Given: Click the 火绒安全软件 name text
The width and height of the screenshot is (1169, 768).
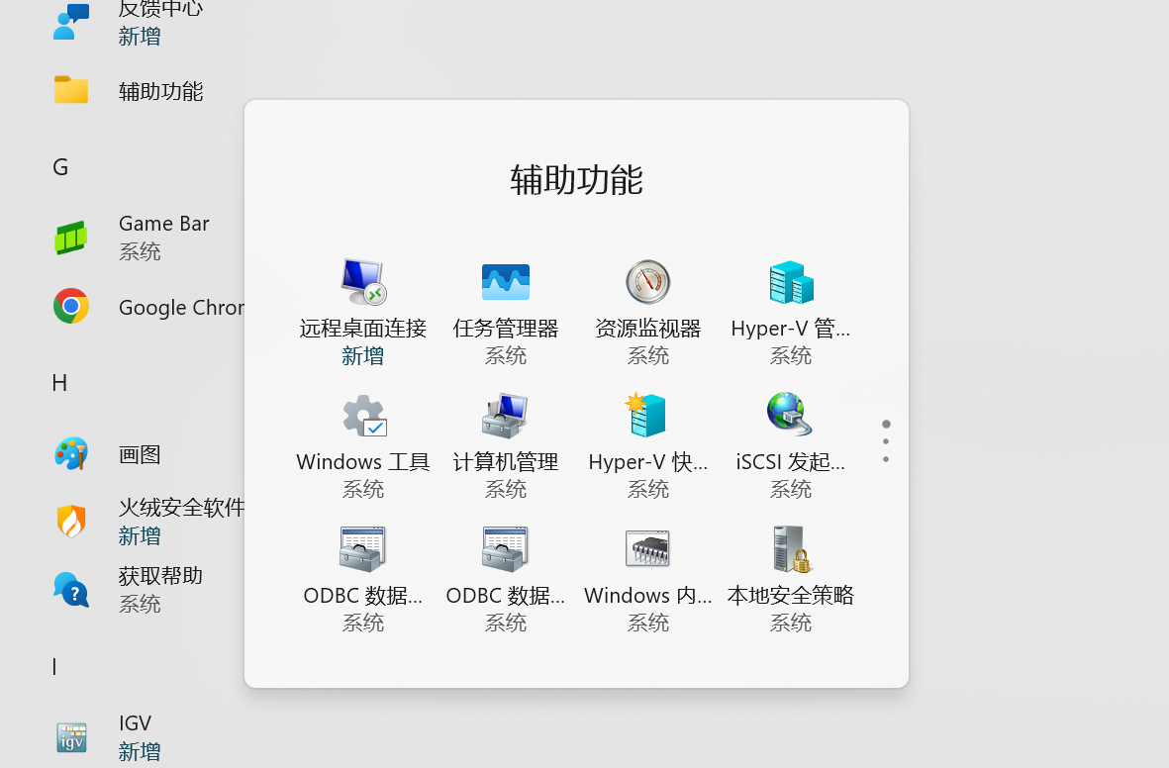Looking at the screenshot, I should tap(181, 508).
